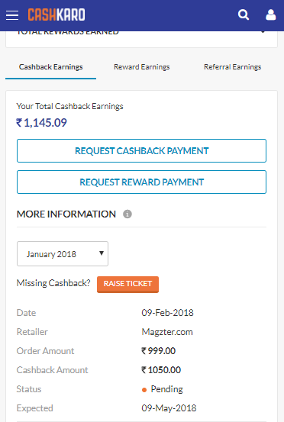Viewport: 284px width, 422px height.
Task: Click the Magzter.com retailer name
Action: pos(167,332)
